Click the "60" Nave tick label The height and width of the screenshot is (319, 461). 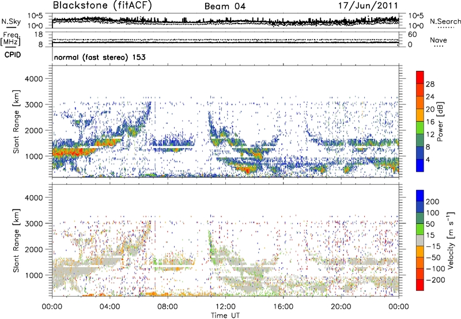click(412, 35)
